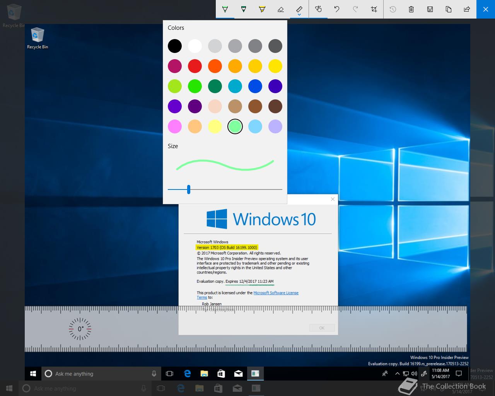Viewport: 495px width, 396px height.
Task: Select the pencil tool
Action: pos(244,9)
